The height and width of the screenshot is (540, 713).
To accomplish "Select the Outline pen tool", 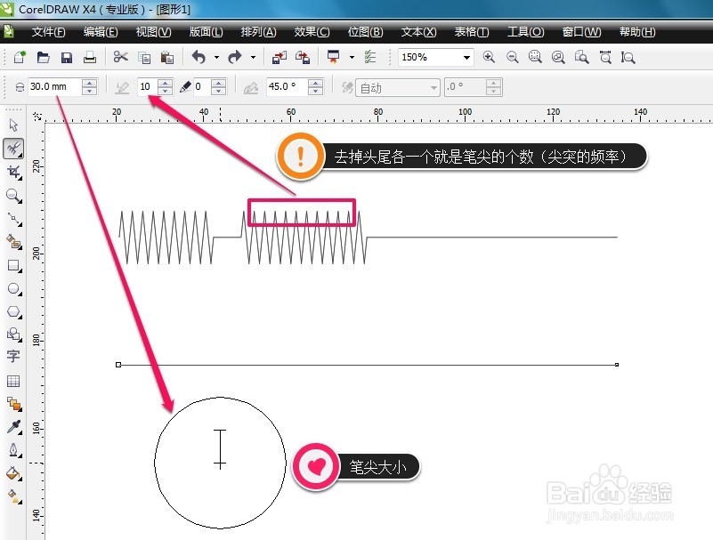I will 13,450.
